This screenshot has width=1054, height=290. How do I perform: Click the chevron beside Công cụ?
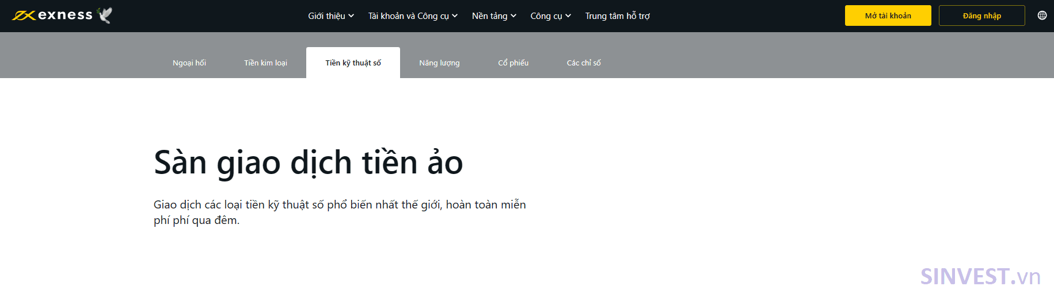568,16
